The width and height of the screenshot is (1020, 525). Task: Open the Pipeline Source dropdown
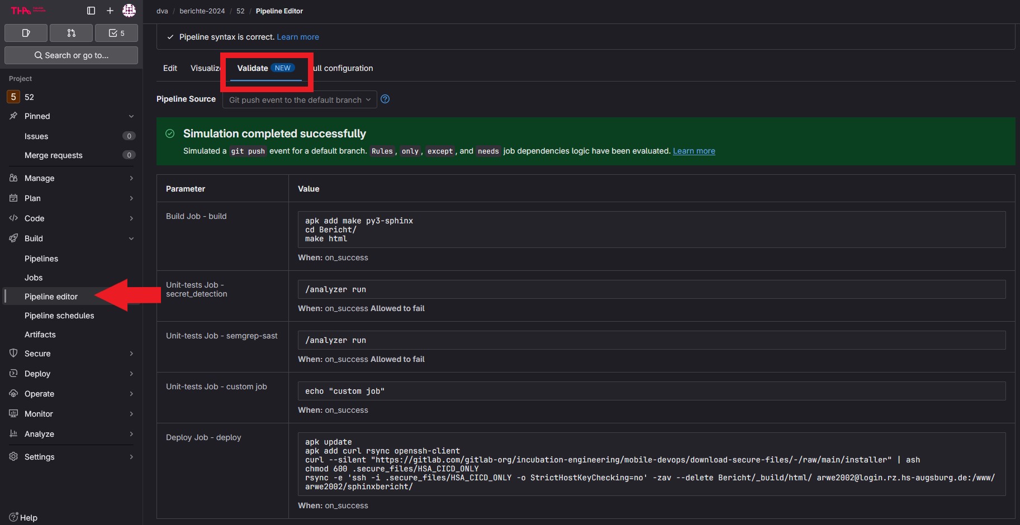300,99
